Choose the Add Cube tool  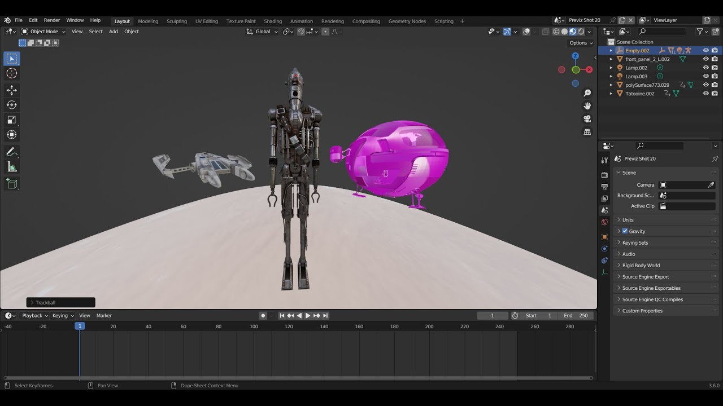(x=12, y=183)
